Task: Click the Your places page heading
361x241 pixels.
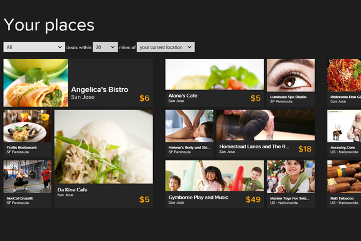Action: (49, 25)
